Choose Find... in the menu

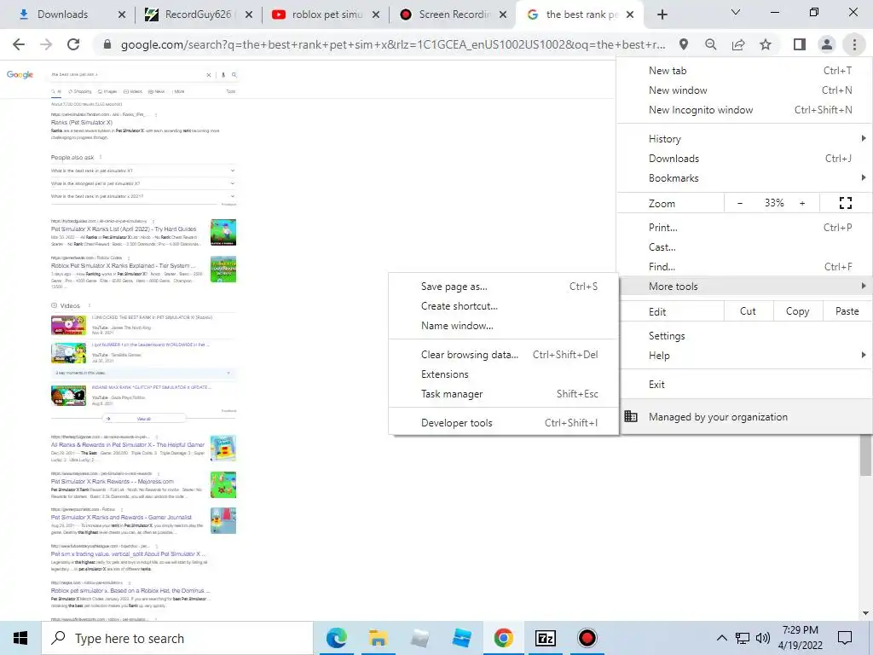pos(744,267)
